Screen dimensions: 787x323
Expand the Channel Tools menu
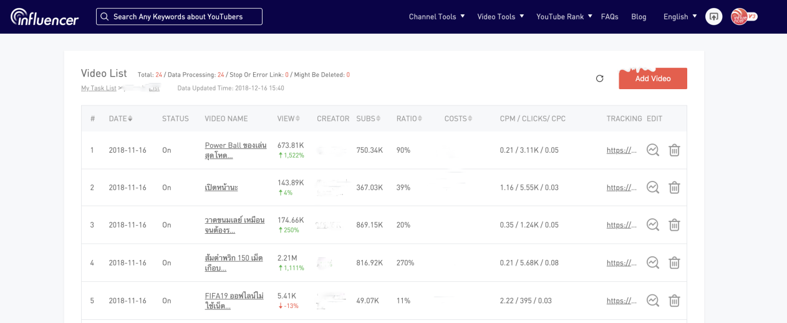click(437, 17)
